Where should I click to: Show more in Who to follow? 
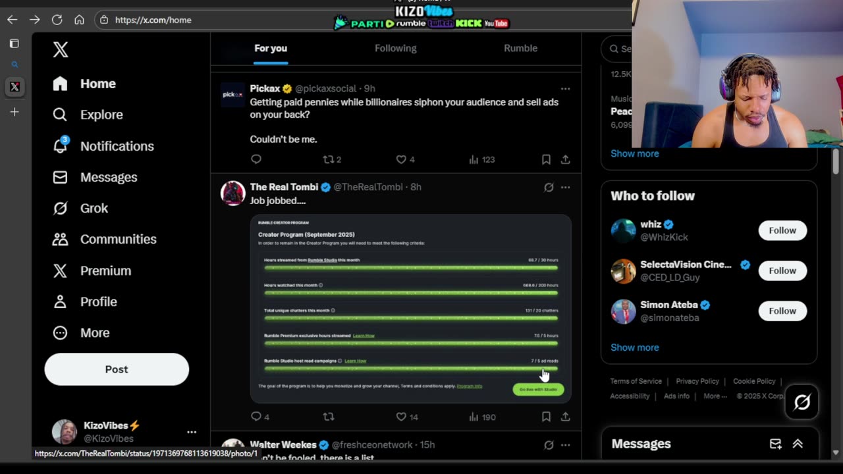tap(634, 348)
